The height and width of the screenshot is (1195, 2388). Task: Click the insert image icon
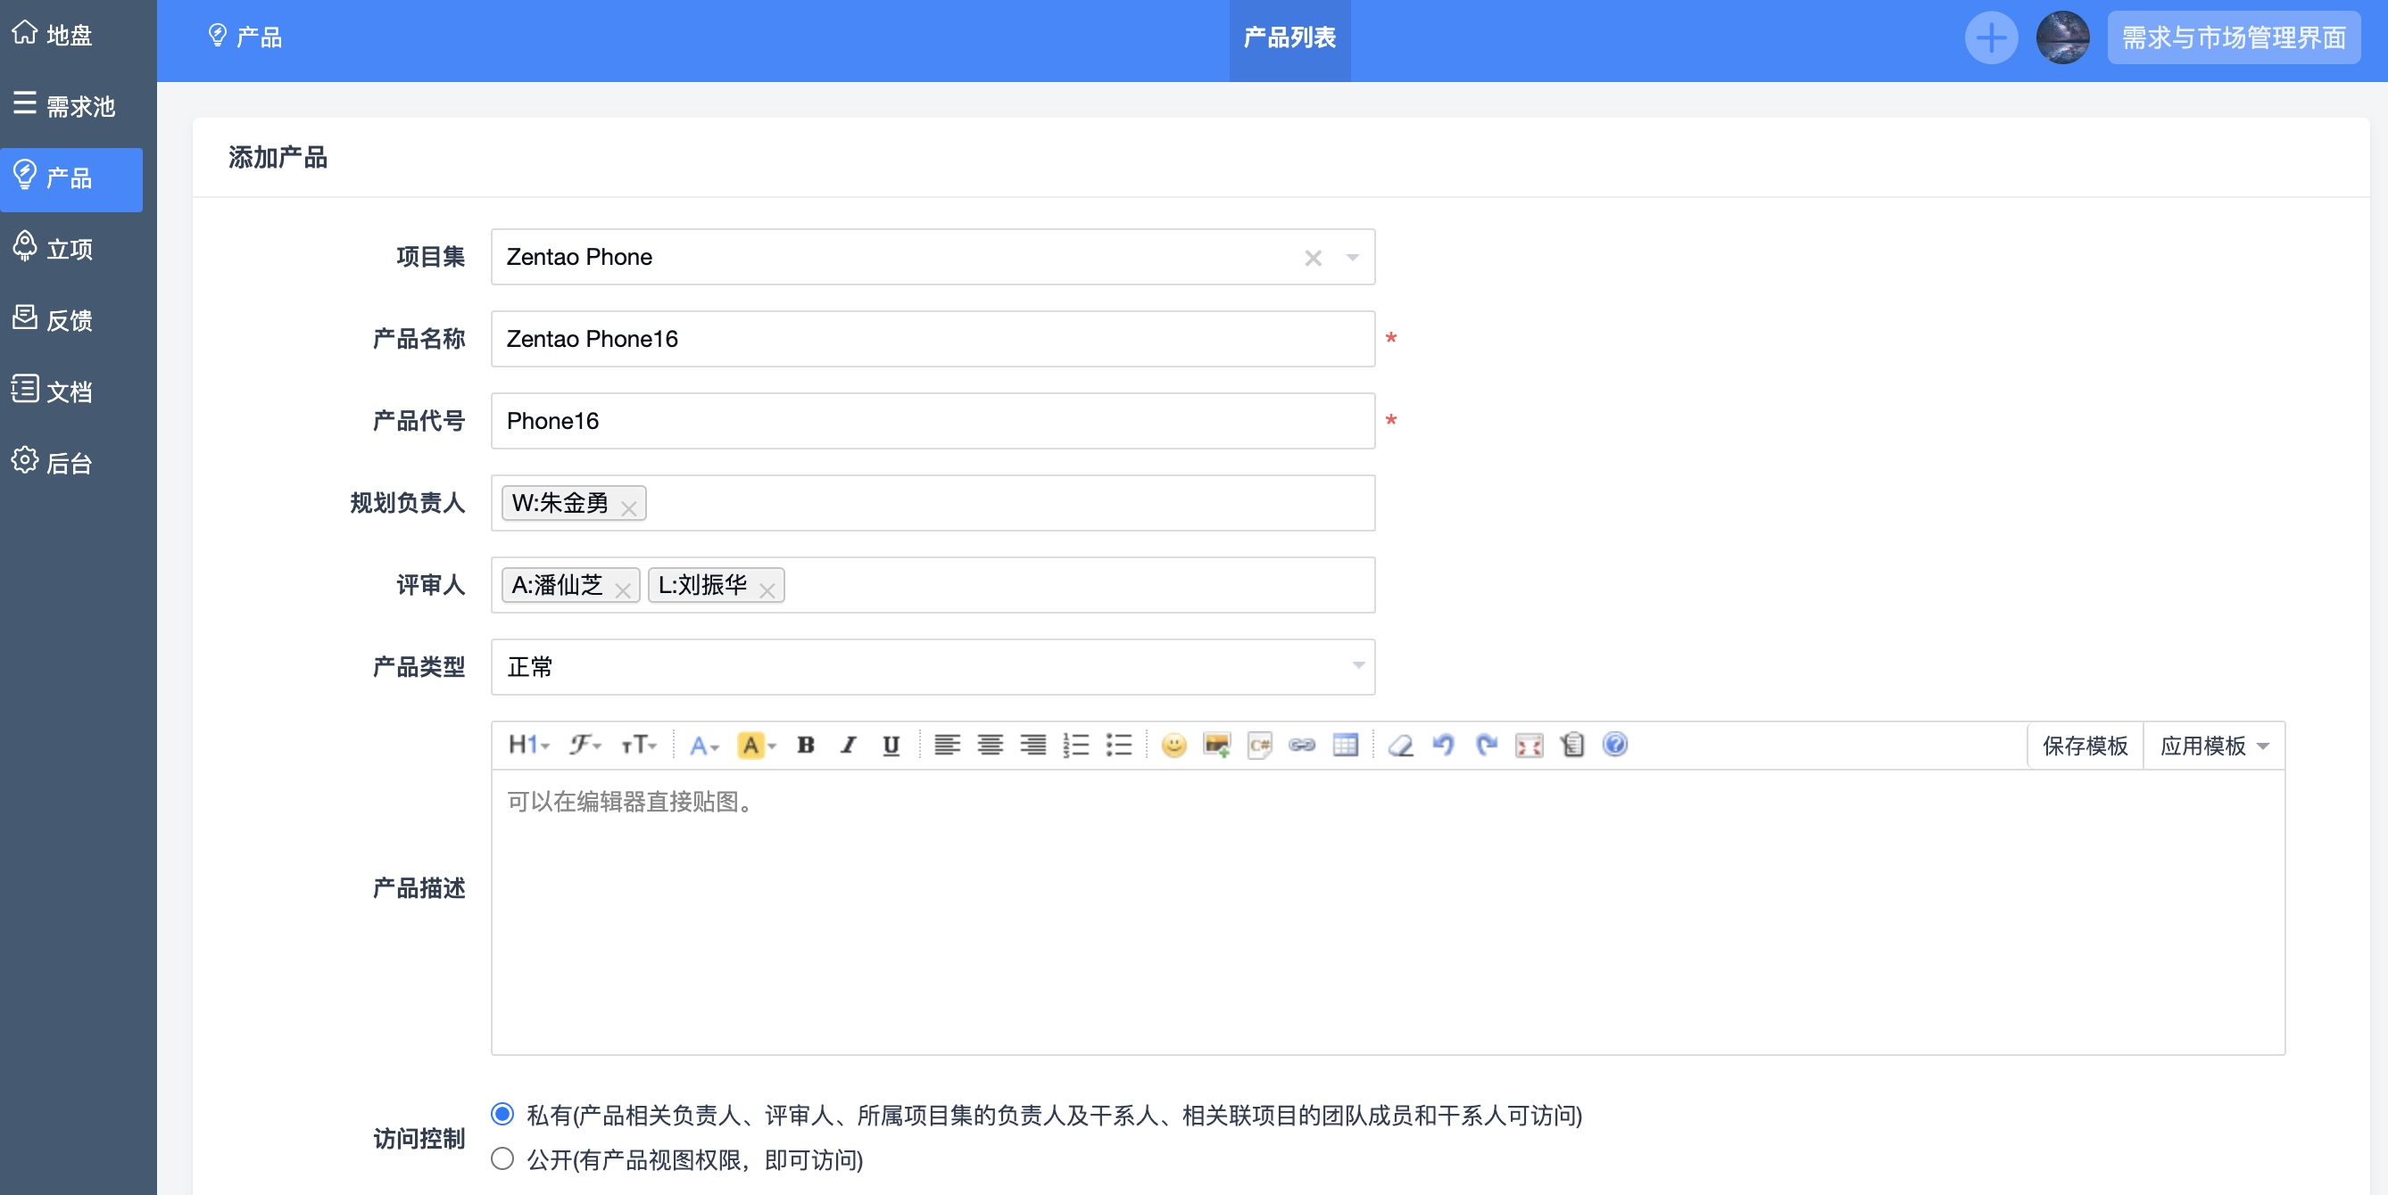[1216, 745]
